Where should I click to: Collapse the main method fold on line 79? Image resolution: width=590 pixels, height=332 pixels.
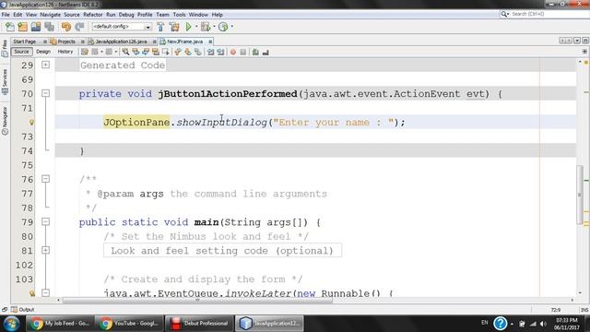(45, 221)
